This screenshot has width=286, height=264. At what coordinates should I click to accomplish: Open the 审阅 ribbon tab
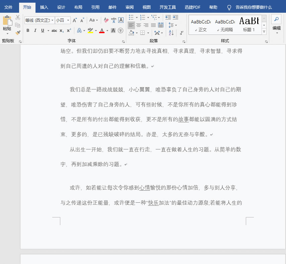129,7
